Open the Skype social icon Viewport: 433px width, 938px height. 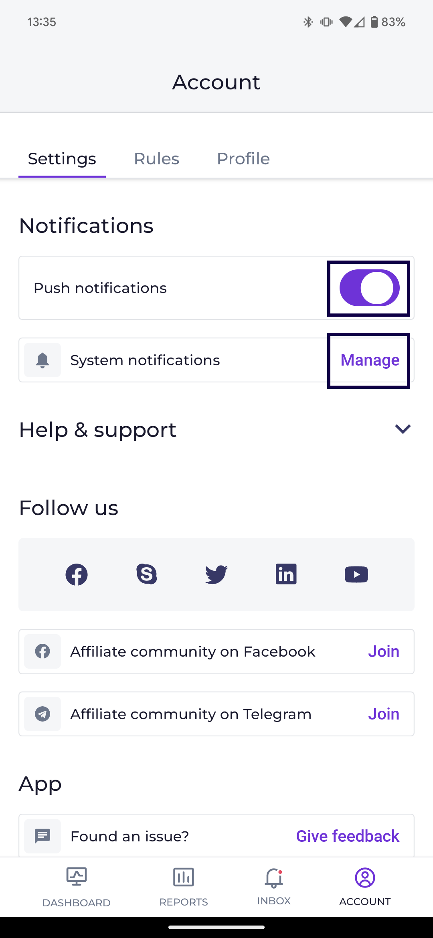[x=146, y=574]
